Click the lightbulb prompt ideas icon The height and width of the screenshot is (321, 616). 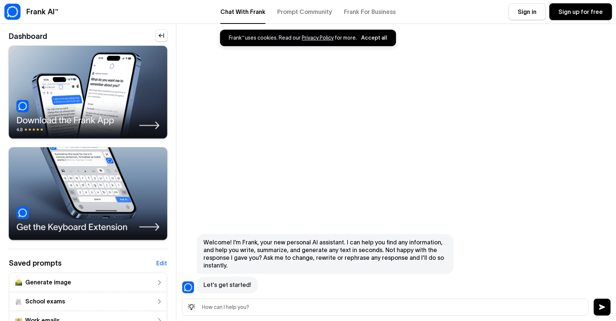click(x=191, y=307)
